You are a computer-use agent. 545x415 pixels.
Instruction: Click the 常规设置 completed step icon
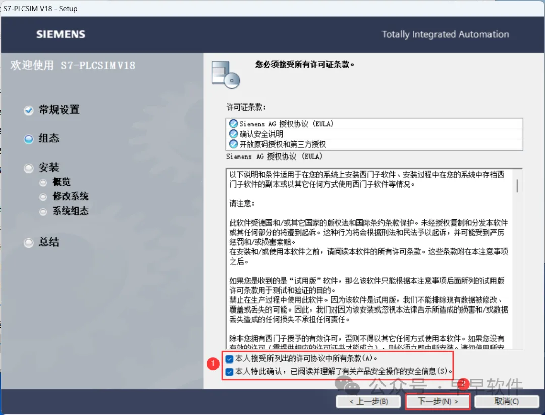coord(29,110)
